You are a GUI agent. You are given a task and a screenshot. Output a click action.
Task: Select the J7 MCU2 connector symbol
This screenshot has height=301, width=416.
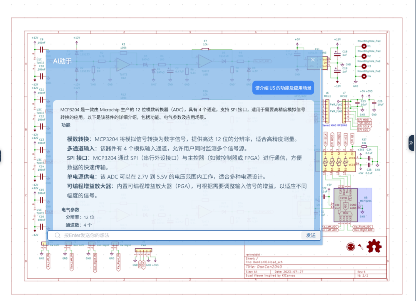tap(344, 111)
